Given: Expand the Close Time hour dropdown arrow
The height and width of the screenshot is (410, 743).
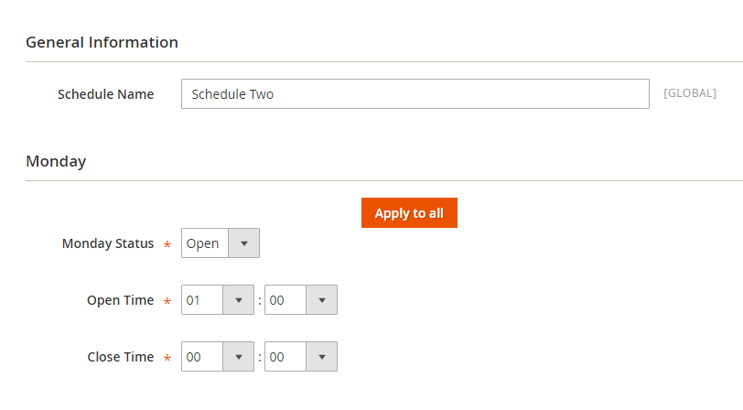Looking at the screenshot, I should tap(238, 357).
